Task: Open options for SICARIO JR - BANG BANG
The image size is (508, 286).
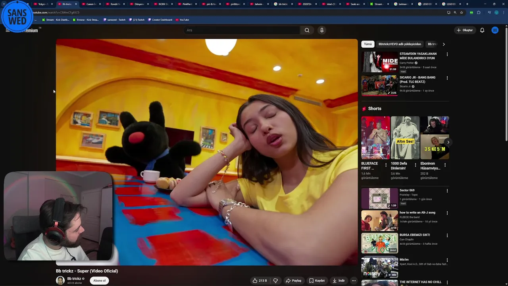Action: click(x=447, y=78)
